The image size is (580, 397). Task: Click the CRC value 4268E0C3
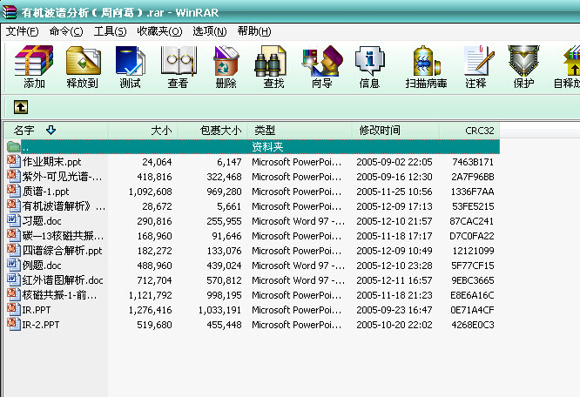coord(473,325)
